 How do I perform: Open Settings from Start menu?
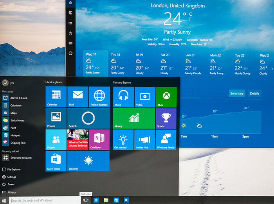12,177
